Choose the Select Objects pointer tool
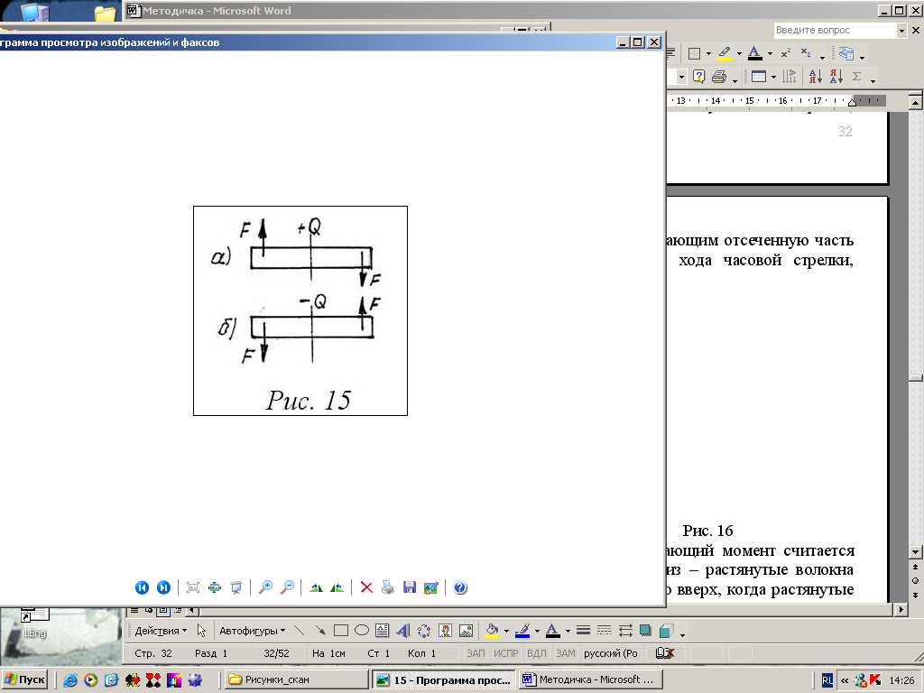The image size is (924, 693). click(201, 631)
